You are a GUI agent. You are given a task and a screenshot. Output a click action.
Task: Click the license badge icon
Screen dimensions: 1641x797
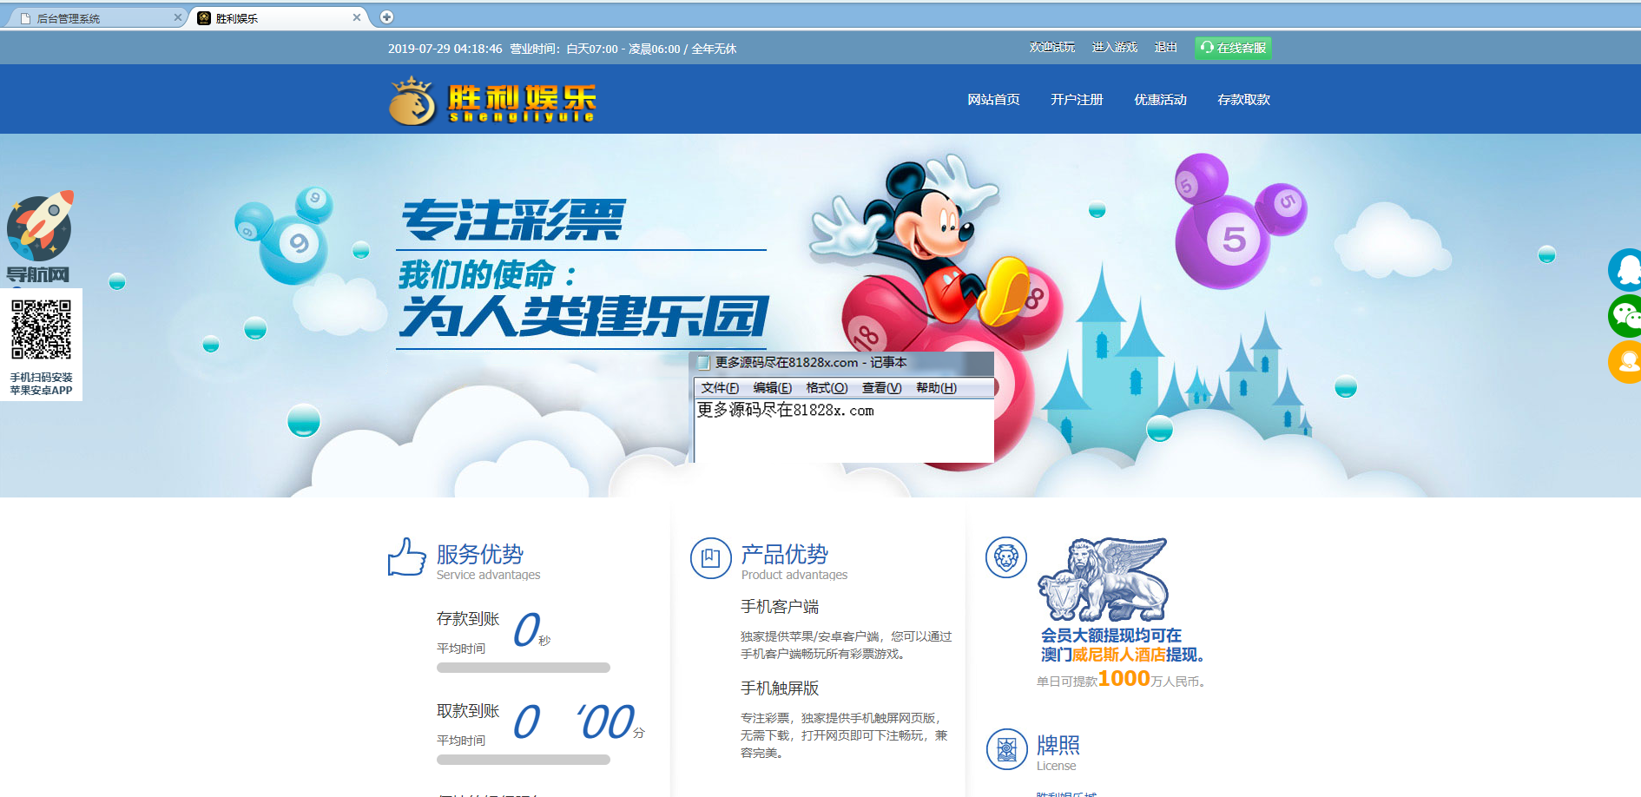pyautogui.click(x=1006, y=748)
